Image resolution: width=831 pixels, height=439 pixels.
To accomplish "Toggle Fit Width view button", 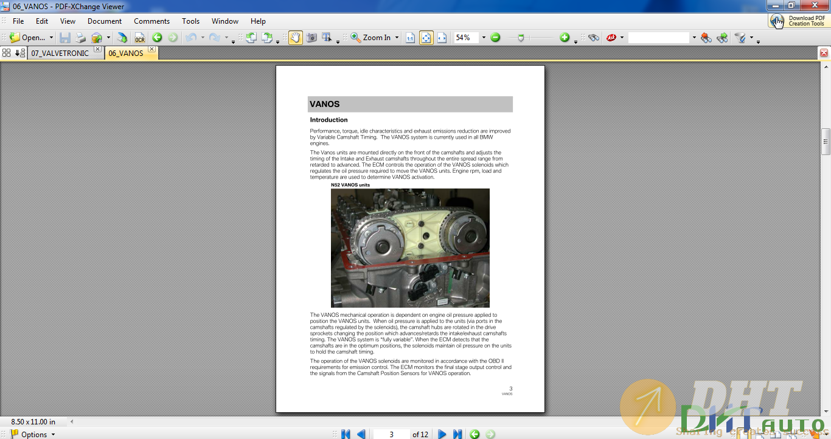I will 442,38.
